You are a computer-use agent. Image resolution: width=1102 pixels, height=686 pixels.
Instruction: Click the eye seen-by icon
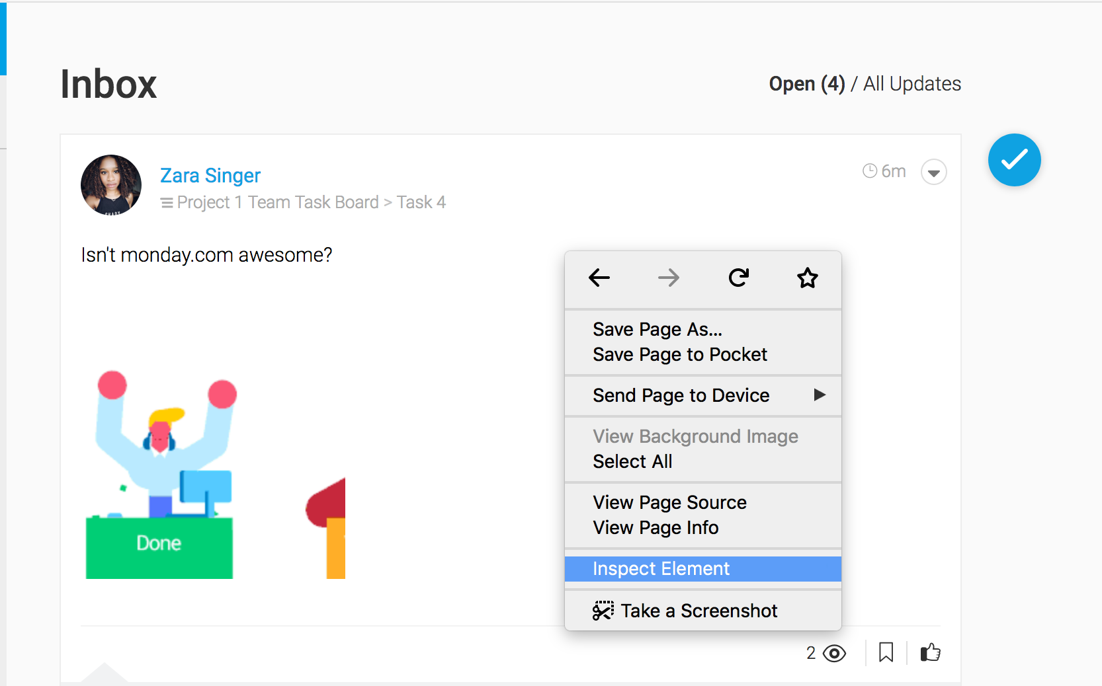[835, 654]
